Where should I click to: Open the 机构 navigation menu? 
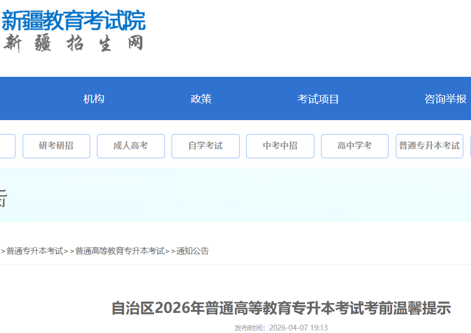coord(94,99)
